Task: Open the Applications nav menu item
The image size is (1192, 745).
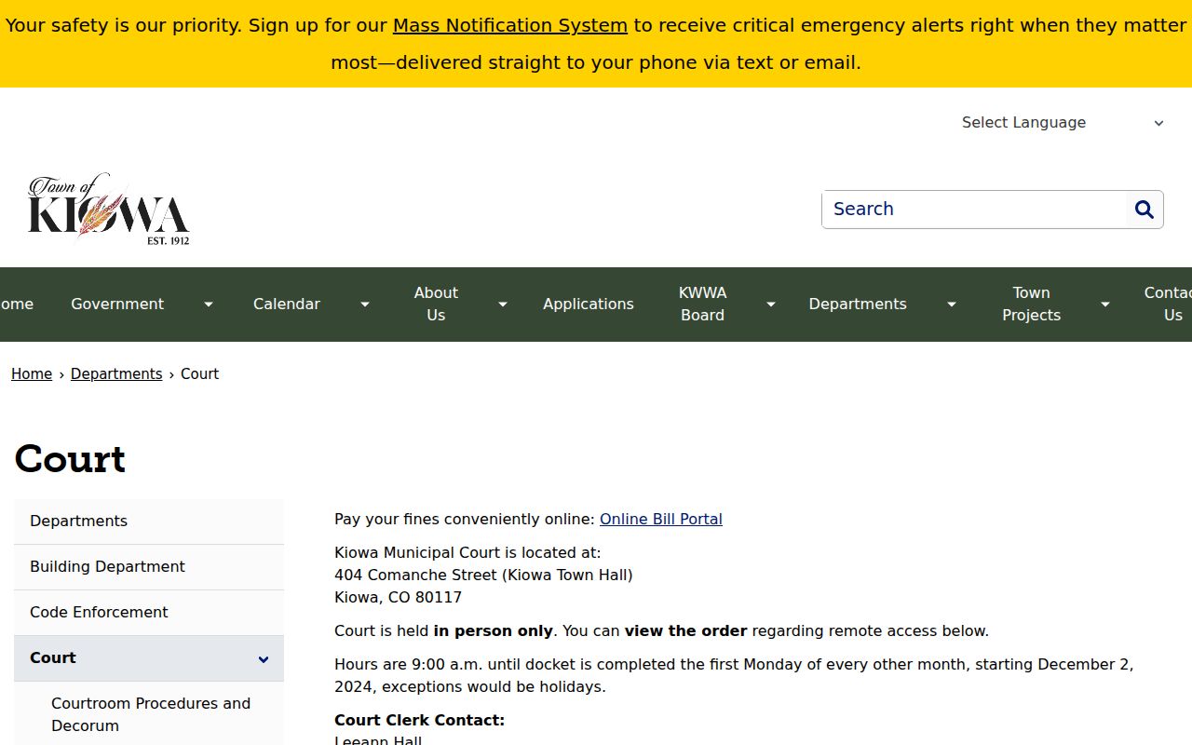Action: click(x=589, y=305)
